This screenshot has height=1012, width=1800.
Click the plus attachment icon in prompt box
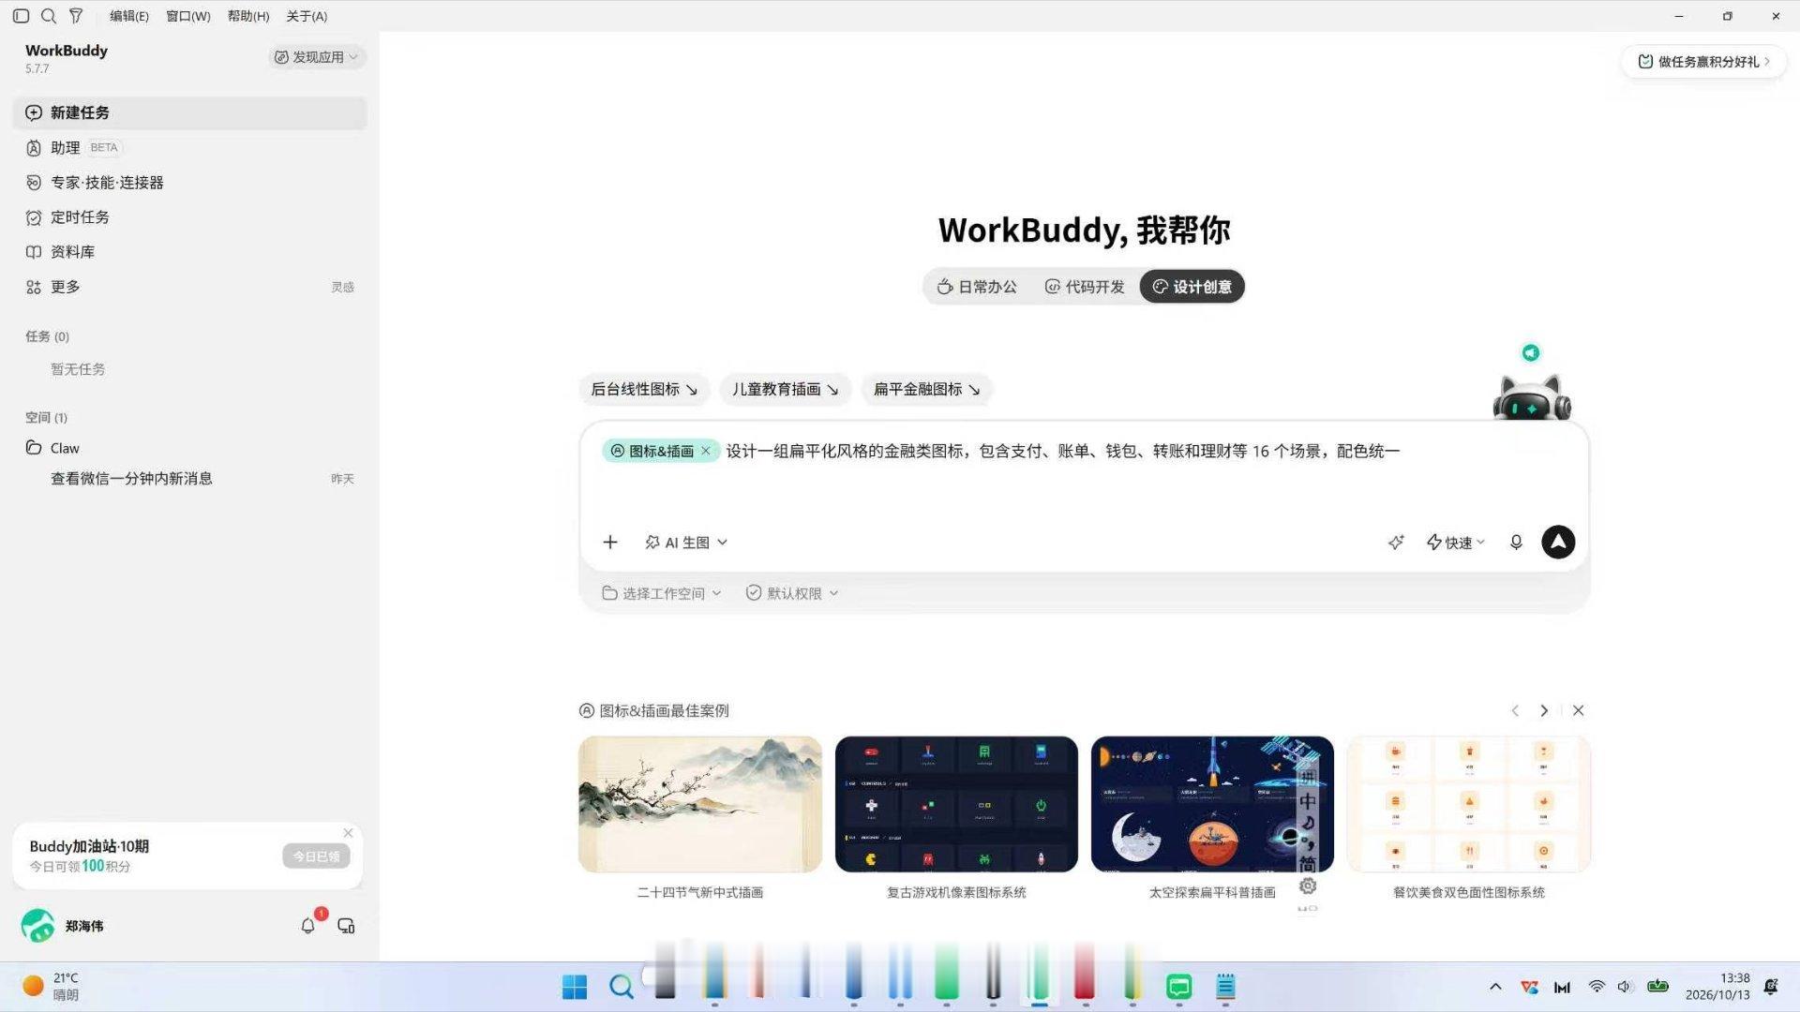click(610, 543)
